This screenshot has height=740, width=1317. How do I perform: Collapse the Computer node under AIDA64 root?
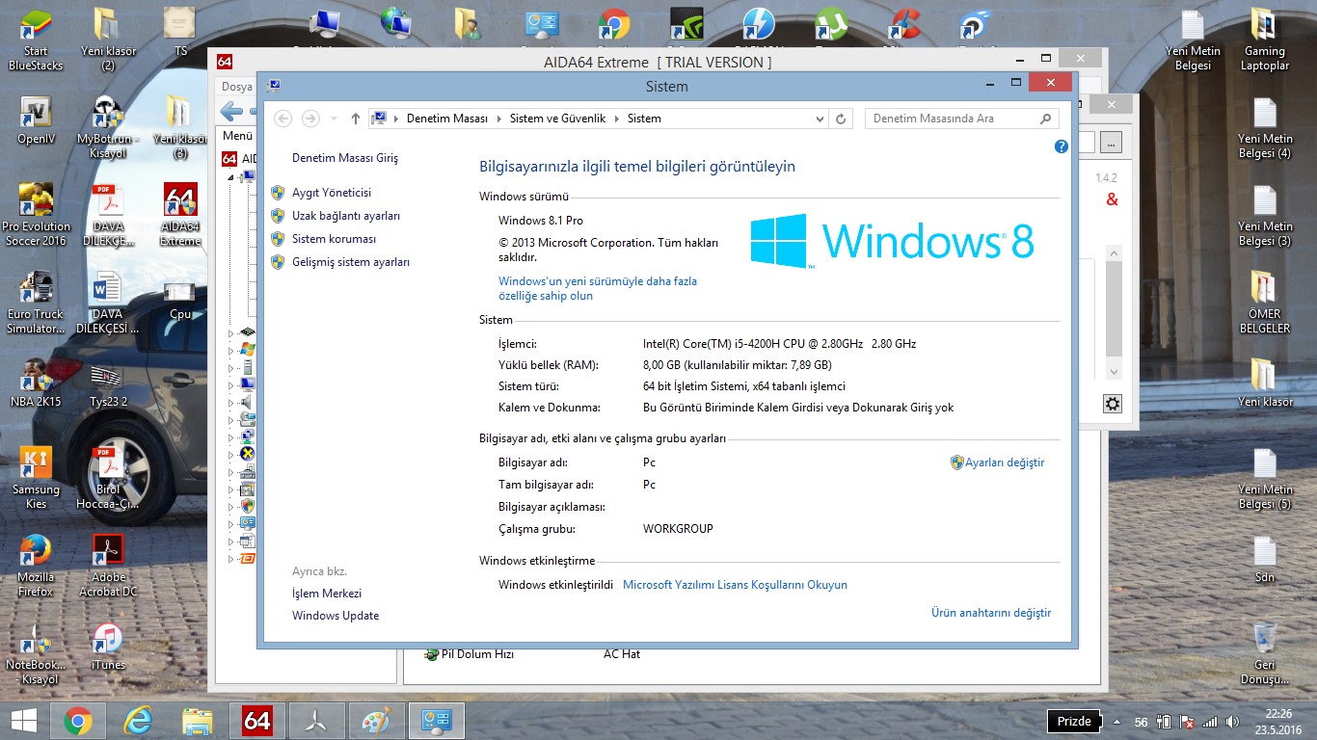click(230, 177)
